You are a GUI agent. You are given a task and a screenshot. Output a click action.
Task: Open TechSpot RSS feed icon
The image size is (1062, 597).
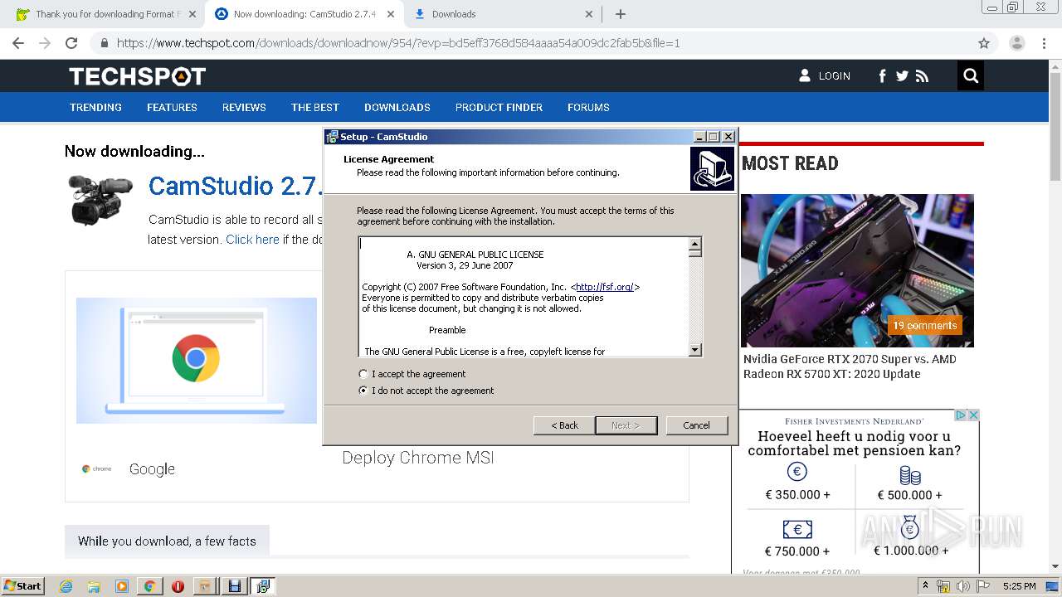922,76
